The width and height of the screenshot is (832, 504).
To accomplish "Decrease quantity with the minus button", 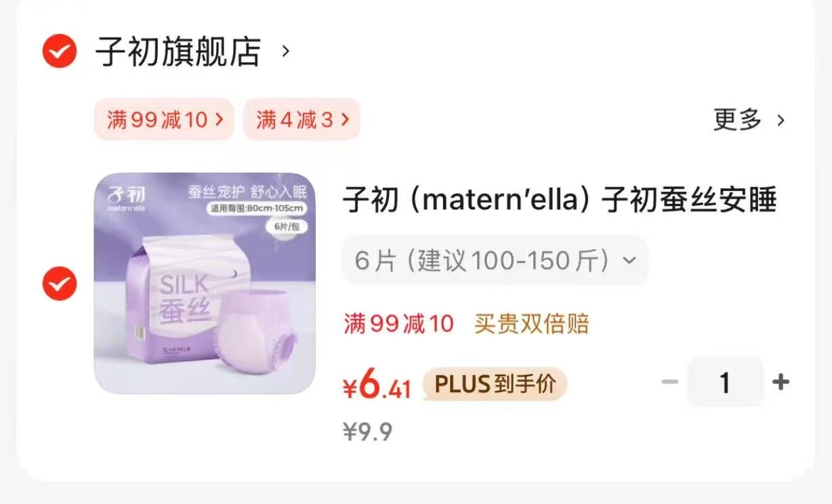I will click(x=669, y=383).
